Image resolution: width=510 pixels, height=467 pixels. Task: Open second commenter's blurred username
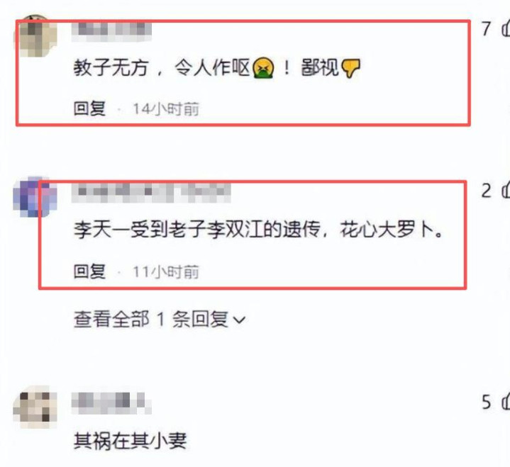click(151, 192)
